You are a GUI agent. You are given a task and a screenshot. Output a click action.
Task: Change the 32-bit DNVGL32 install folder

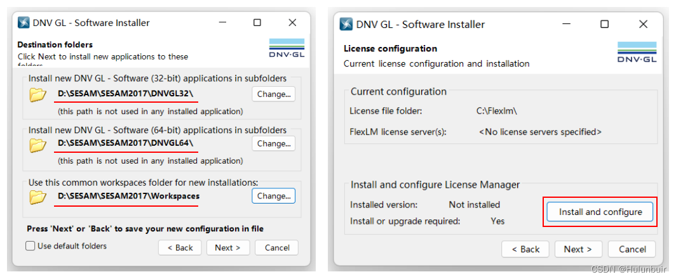274,94
